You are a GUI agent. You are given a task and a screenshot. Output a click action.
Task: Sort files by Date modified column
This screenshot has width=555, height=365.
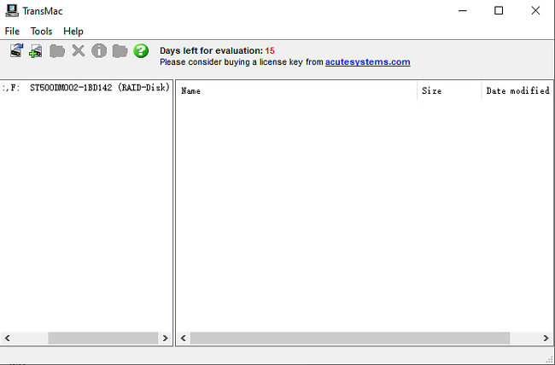point(517,91)
